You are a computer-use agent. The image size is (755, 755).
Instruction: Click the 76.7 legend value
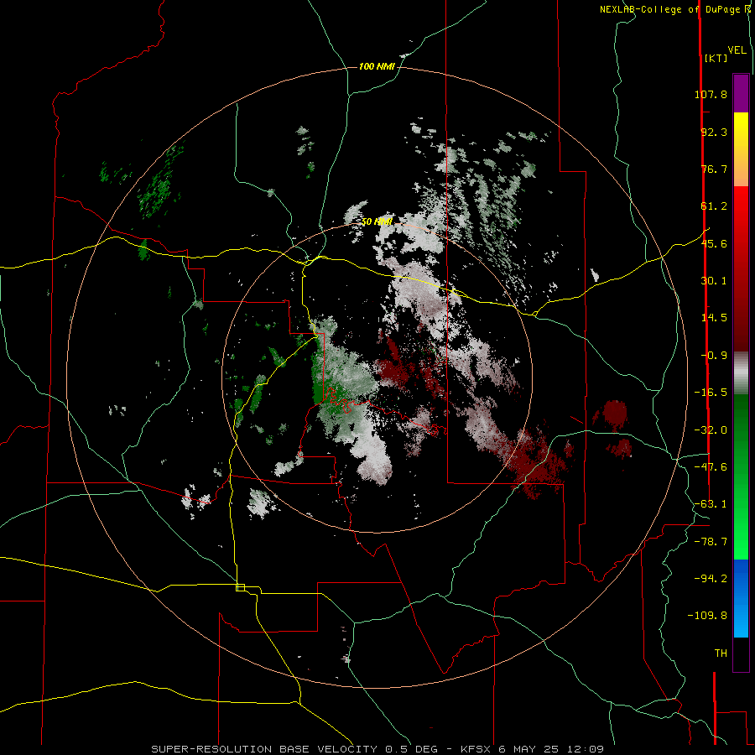coord(714,169)
